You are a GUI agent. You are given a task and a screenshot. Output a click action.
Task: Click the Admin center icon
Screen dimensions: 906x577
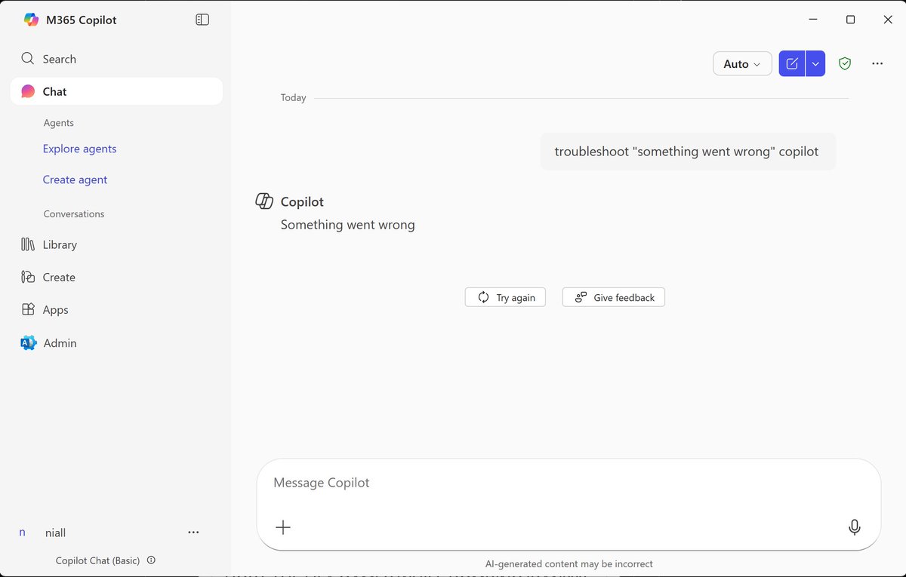(28, 342)
